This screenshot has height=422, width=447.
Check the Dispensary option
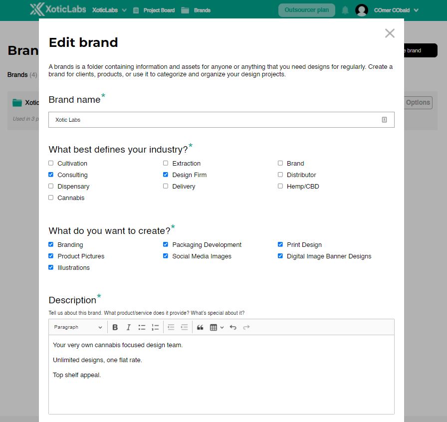coord(51,186)
